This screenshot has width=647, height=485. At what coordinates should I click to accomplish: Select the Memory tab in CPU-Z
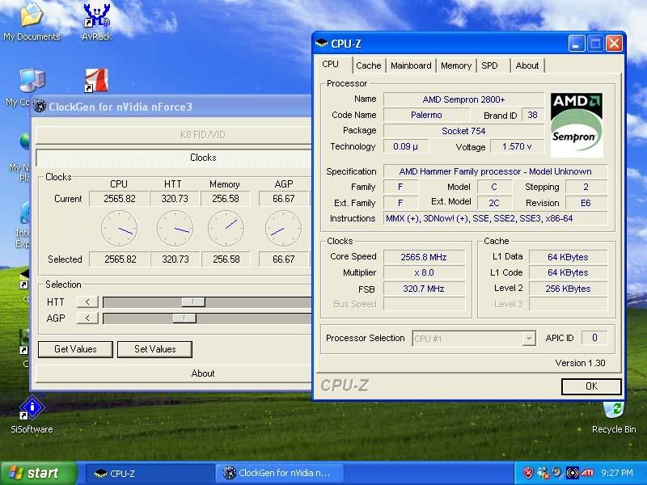456,65
